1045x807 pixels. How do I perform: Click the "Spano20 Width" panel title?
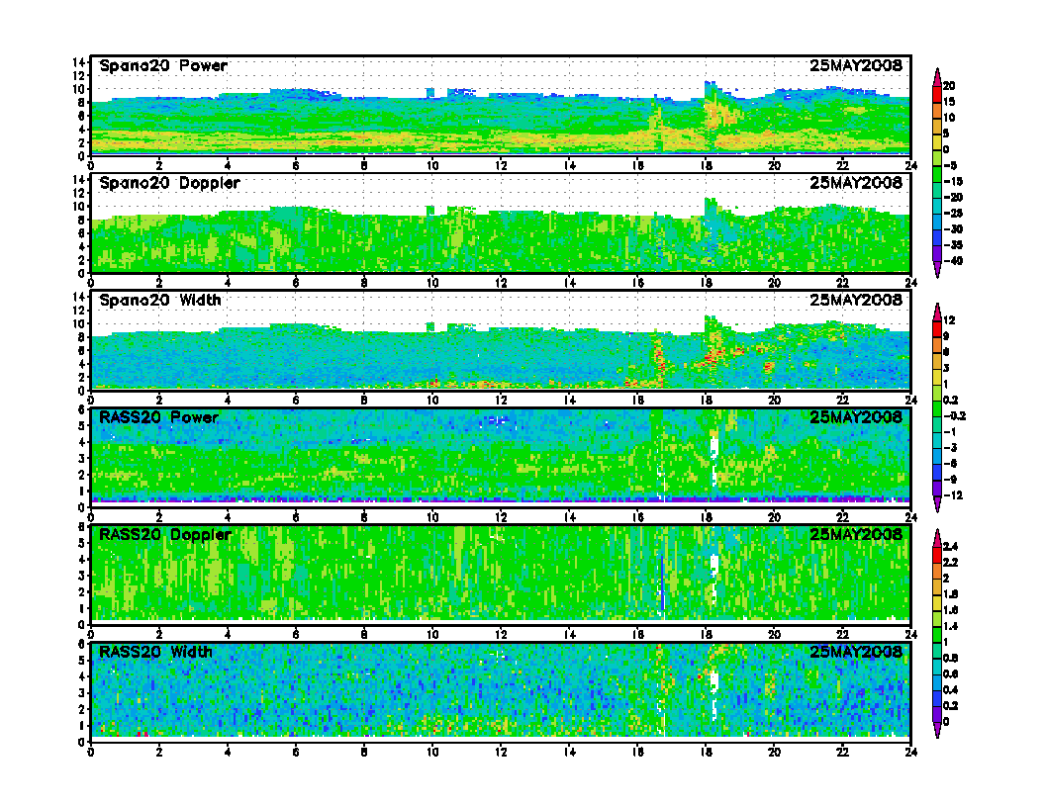click(160, 300)
